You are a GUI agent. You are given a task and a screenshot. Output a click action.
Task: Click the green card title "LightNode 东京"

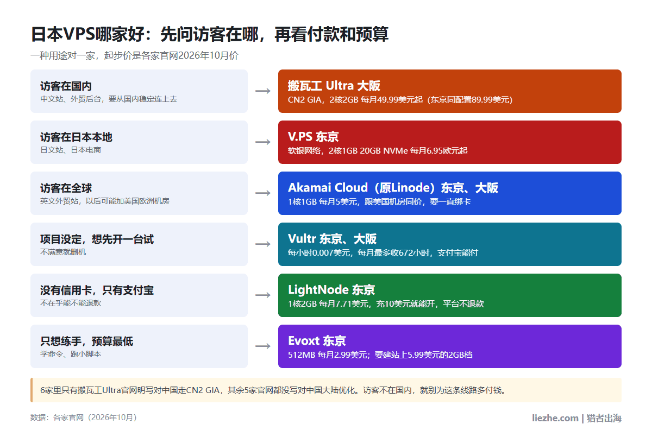click(x=331, y=289)
